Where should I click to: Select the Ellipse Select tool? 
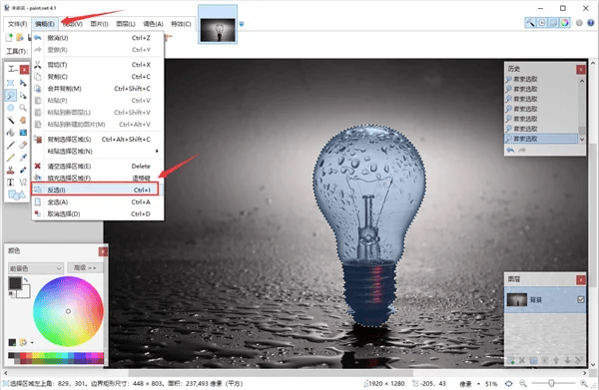pos(10,108)
